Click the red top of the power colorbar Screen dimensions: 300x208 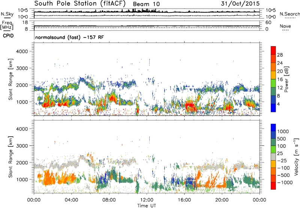(273, 50)
